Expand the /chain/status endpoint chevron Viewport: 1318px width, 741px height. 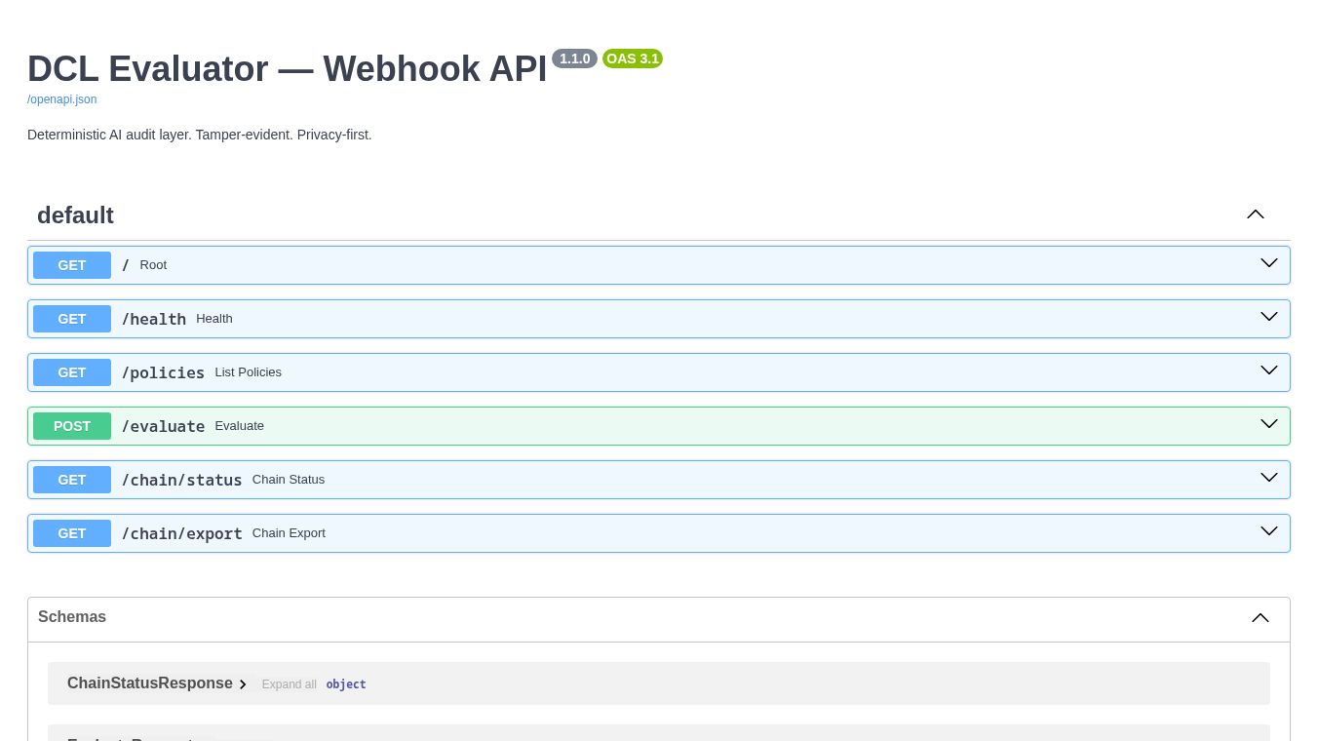(x=1268, y=479)
